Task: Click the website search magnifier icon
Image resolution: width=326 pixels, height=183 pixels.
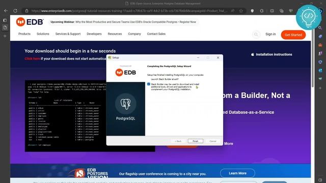Action: tap(256, 35)
